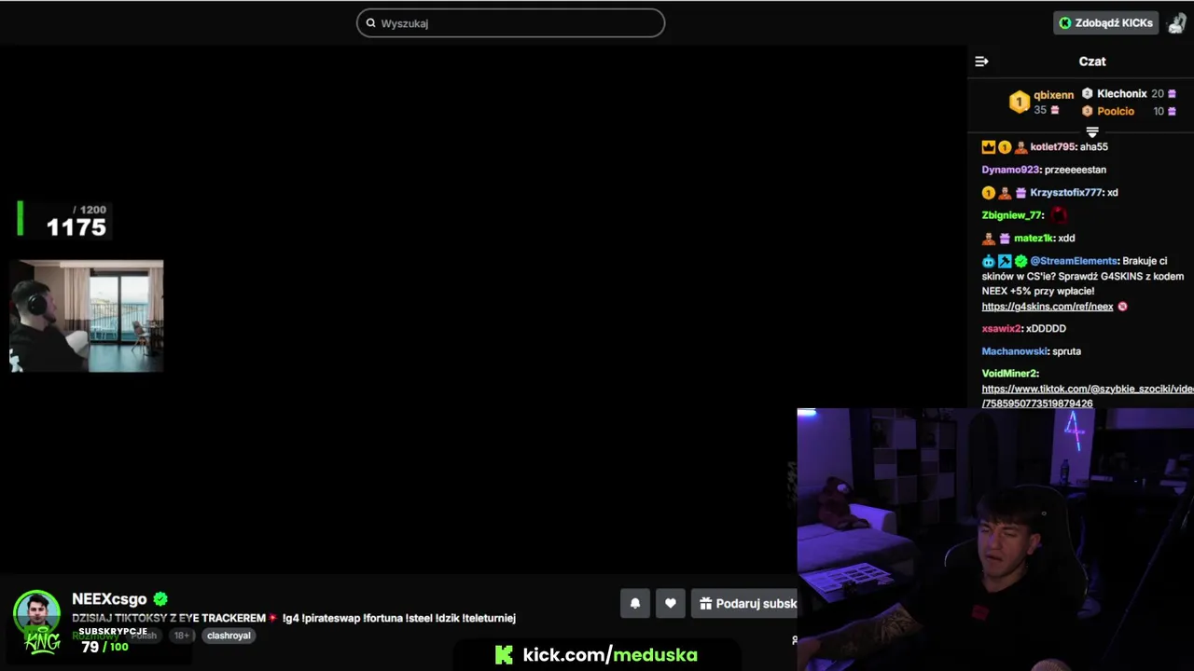The width and height of the screenshot is (1194, 671).
Task: Click the 'xDDDDD' message text
Action: 1046,329
